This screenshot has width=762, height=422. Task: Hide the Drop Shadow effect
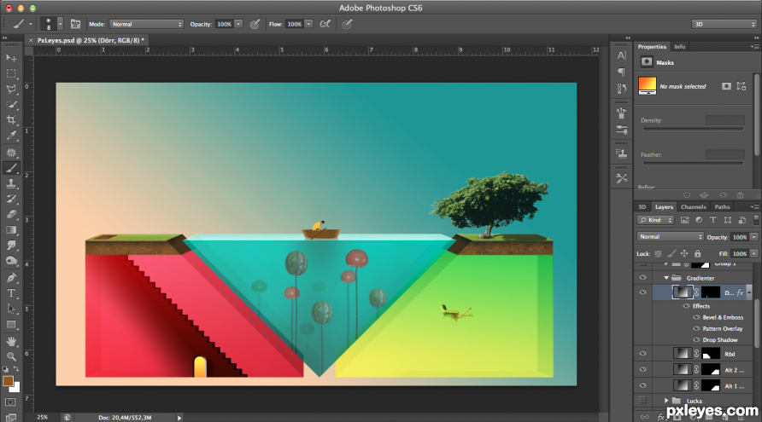[x=696, y=339]
